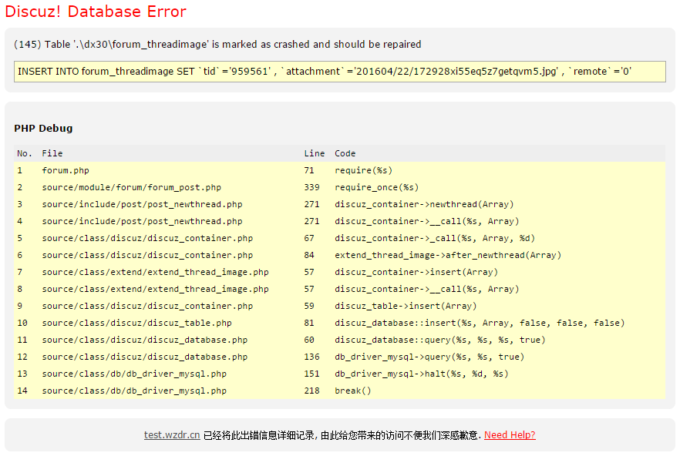The height and width of the screenshot is (456, 680).
Task: Click the File column header
Action: tap(52, 153)
